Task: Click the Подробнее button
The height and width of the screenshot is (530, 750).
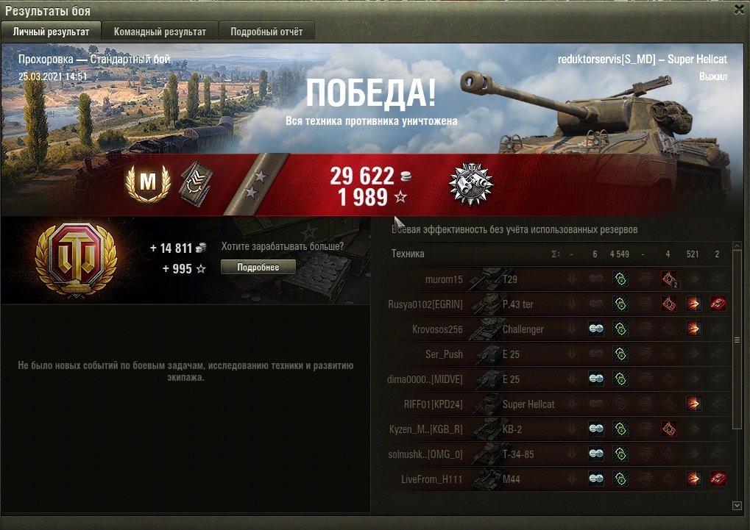Action: coord(258,267)
